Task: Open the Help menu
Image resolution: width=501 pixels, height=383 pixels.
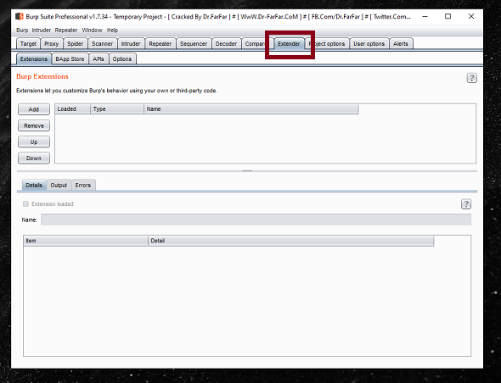Action: [x=112, y=31]
